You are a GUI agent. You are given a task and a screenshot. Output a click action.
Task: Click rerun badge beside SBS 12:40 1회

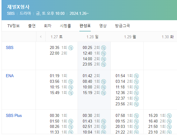pyautogui.click(x=103, y=53)
